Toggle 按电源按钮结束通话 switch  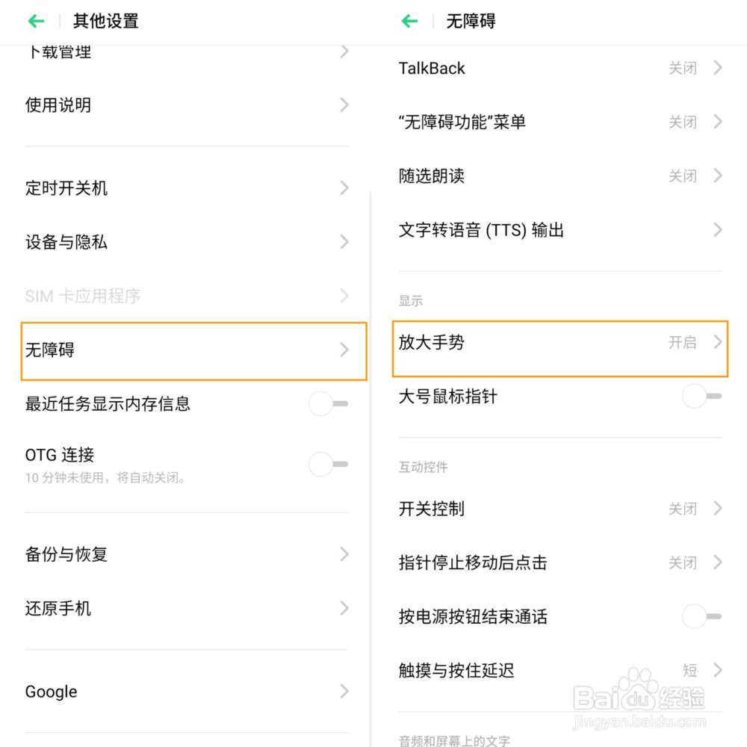(x=701, y=617)
